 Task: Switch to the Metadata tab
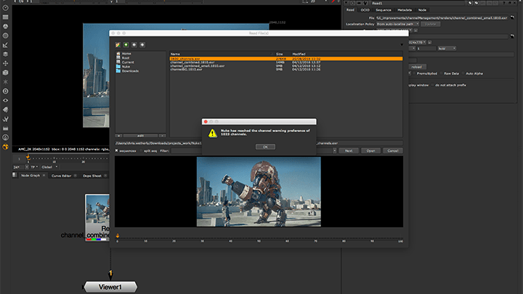click(x=405, y=10)
